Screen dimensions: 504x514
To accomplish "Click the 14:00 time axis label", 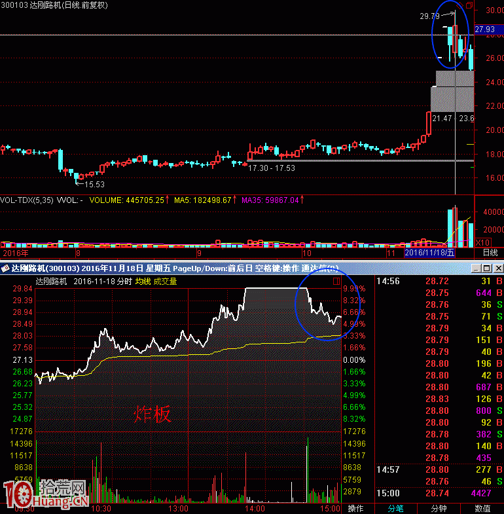I will click(x=255, y=508).
